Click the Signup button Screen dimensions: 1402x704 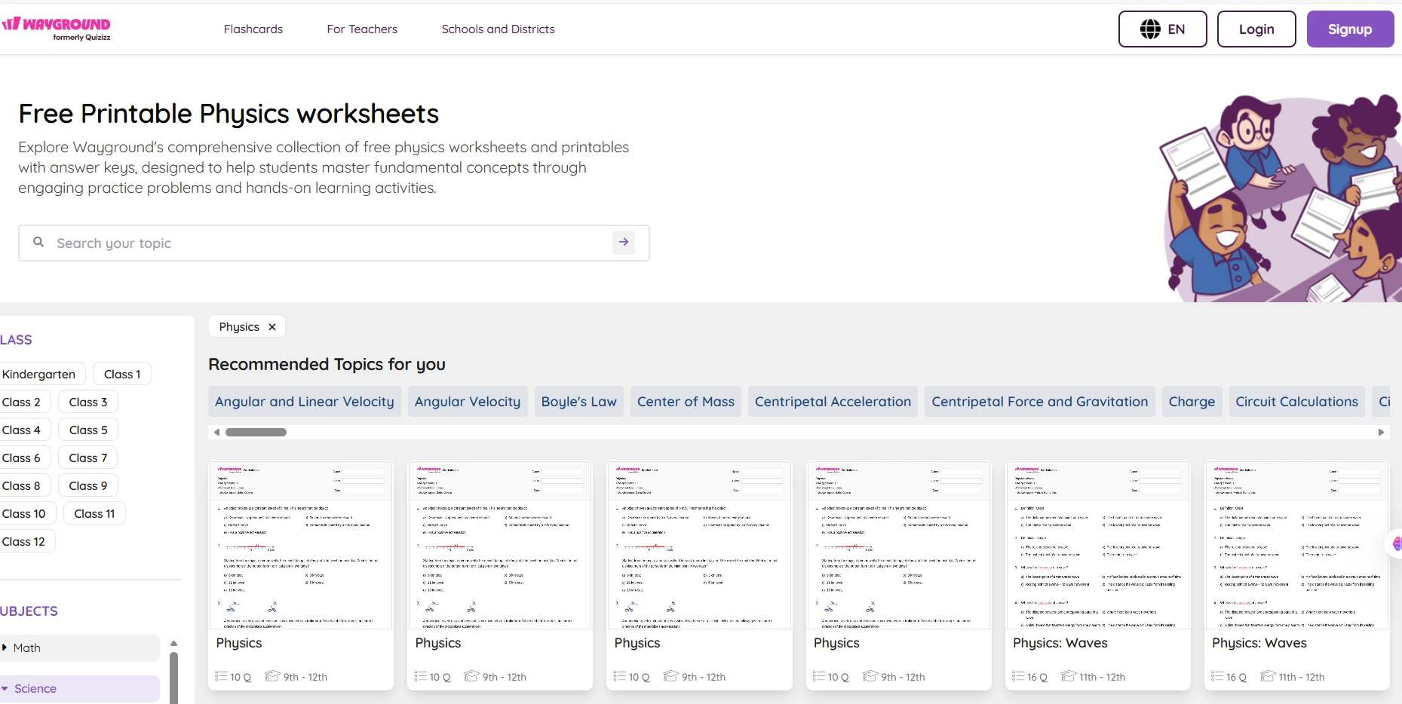tap(1349, 29)
